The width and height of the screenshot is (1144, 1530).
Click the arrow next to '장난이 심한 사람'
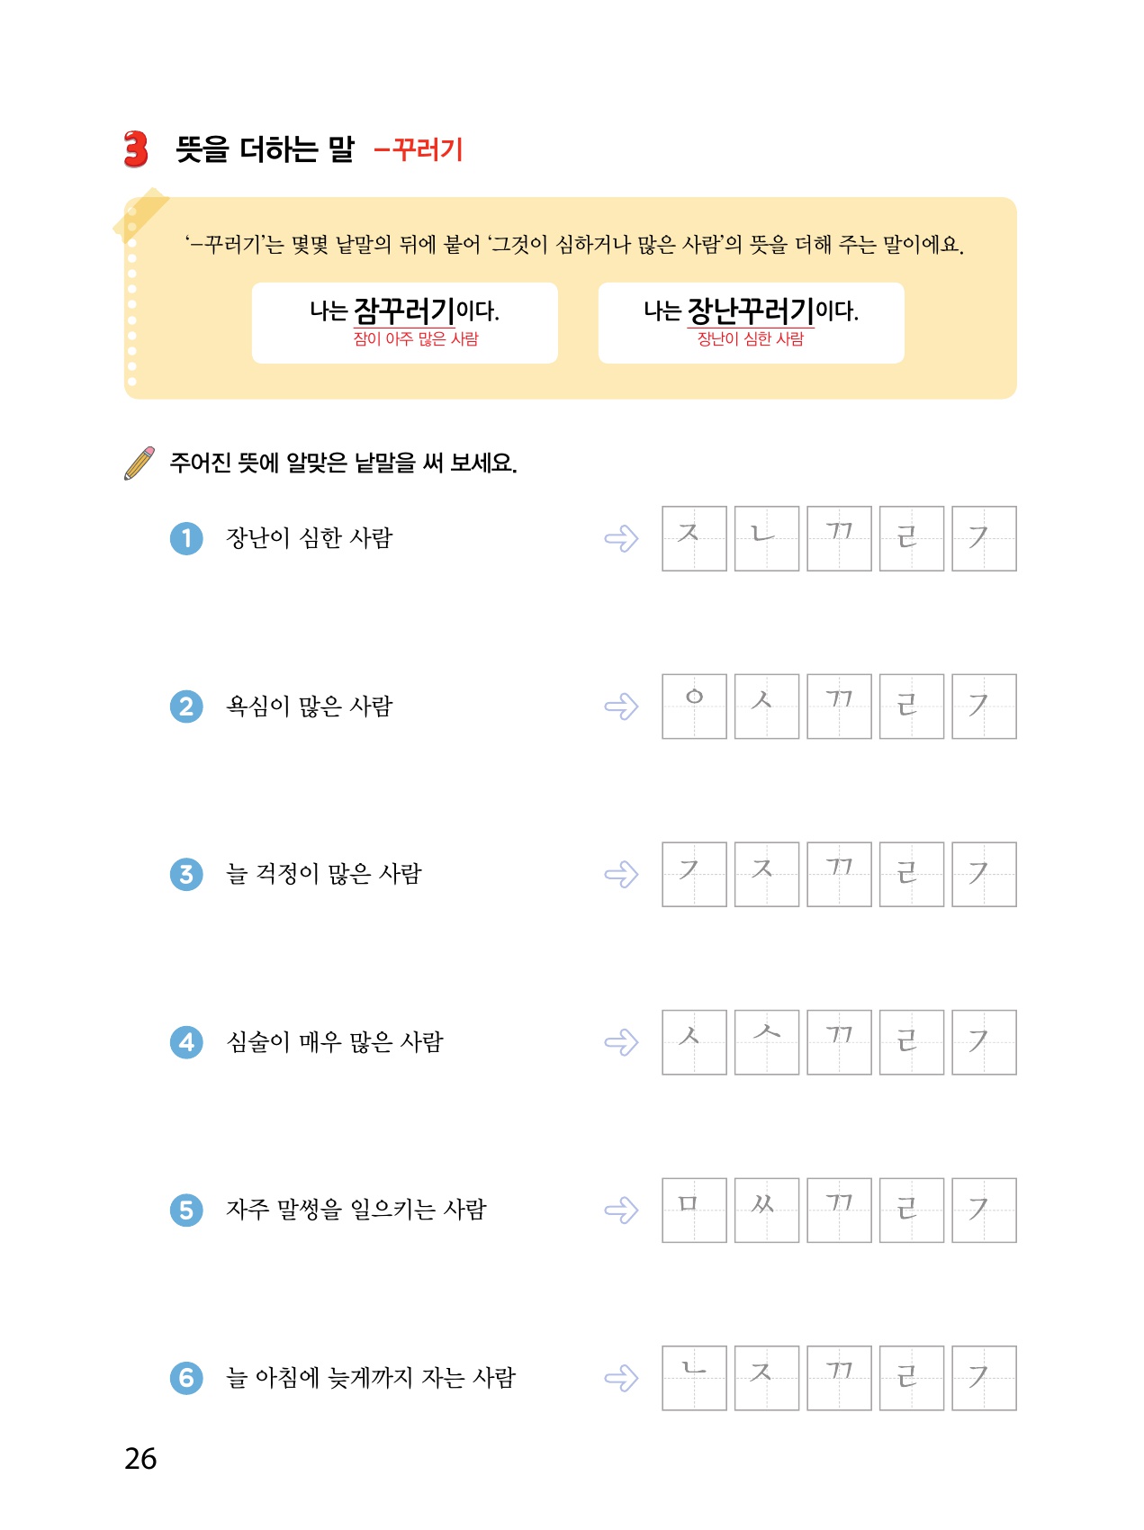621,539
